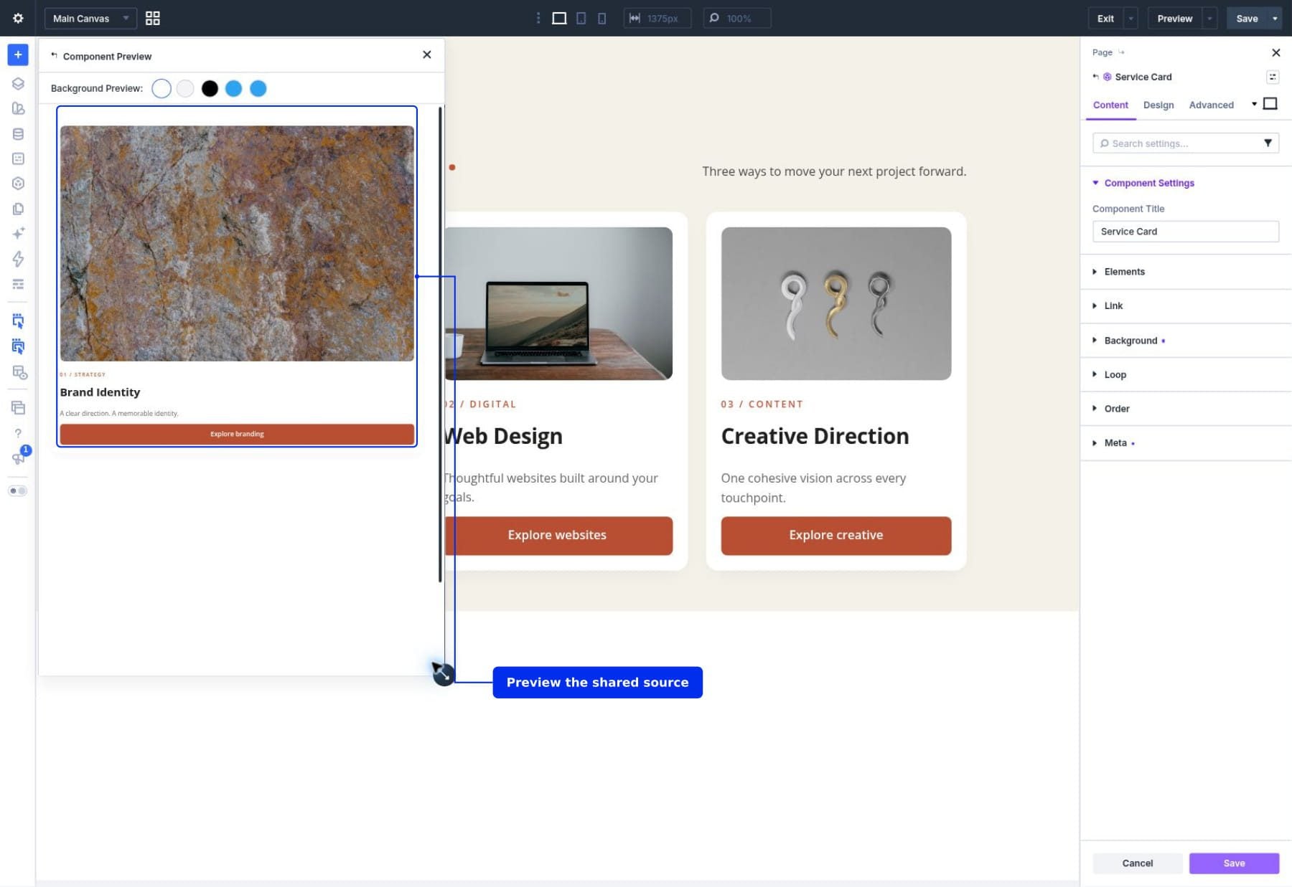
Task: Open the top bar Save dropdown arrow
Action: [1275, 18]
